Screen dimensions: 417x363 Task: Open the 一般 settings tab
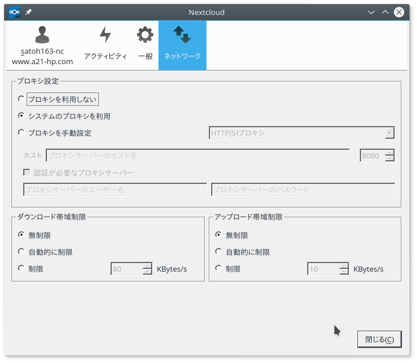(145, 46)
